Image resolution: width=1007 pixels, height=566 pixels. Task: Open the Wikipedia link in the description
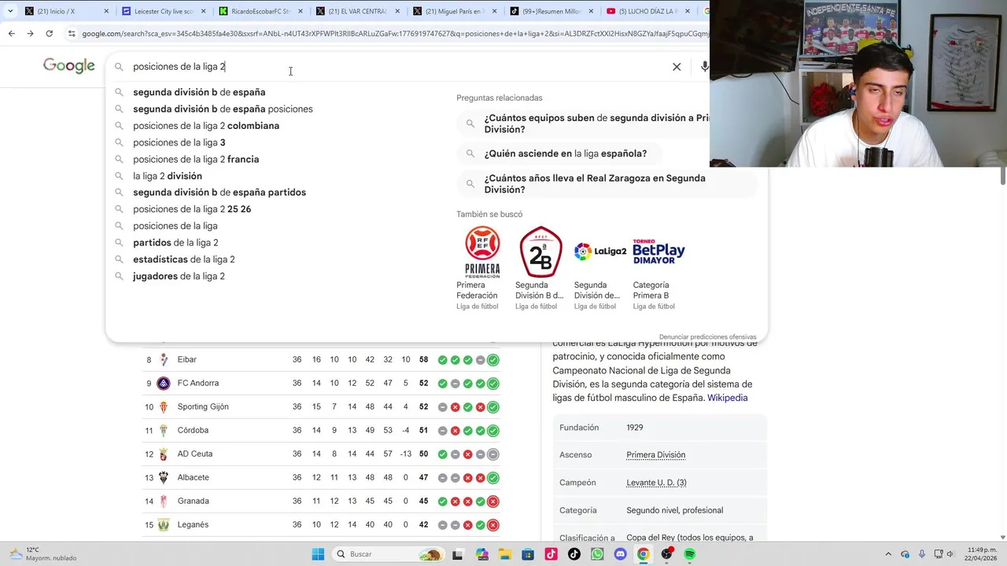[x=727, y=398]
